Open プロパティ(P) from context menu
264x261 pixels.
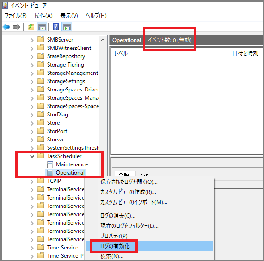click(x=114, y=236)
